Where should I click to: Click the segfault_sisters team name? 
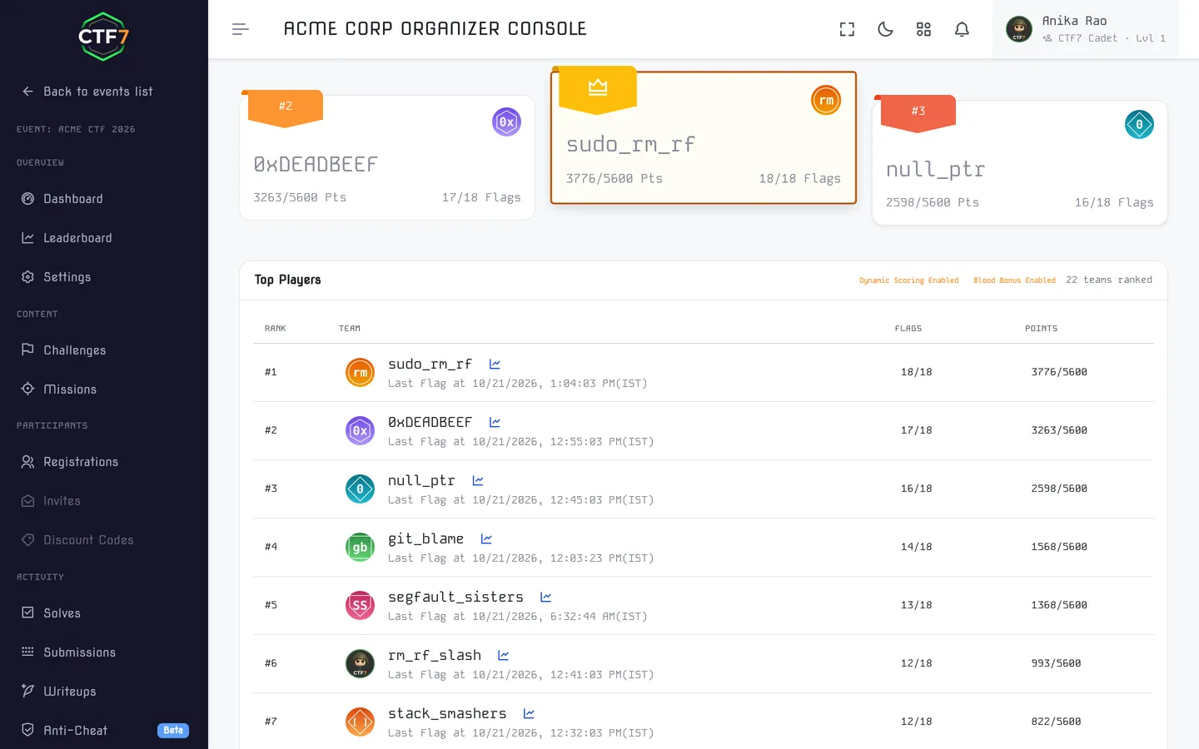456,597
